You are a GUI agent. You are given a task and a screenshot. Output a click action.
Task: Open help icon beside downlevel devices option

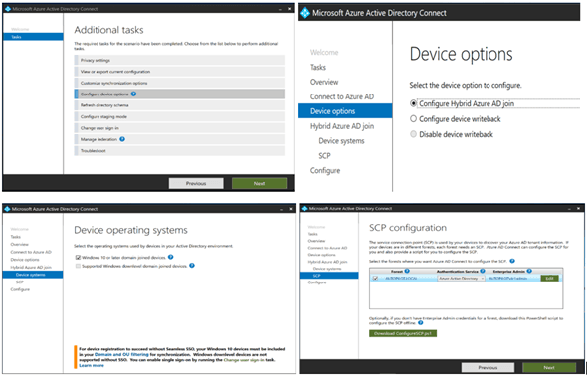pyautogui.click(x=192, y=266)
